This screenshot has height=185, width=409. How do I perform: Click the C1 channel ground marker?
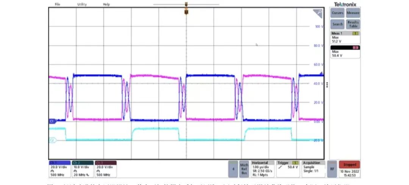pyautogui.click(x=51, y=121)
